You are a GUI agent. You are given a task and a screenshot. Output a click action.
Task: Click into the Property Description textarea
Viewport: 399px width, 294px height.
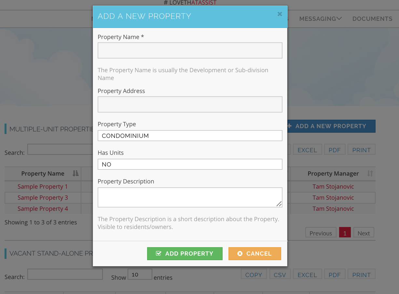190,197
